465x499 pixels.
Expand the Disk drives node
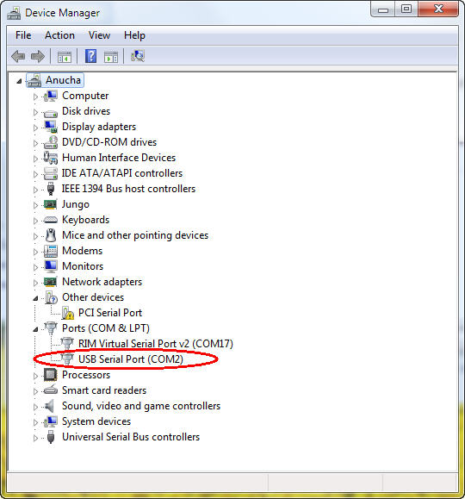pos(35,112)
